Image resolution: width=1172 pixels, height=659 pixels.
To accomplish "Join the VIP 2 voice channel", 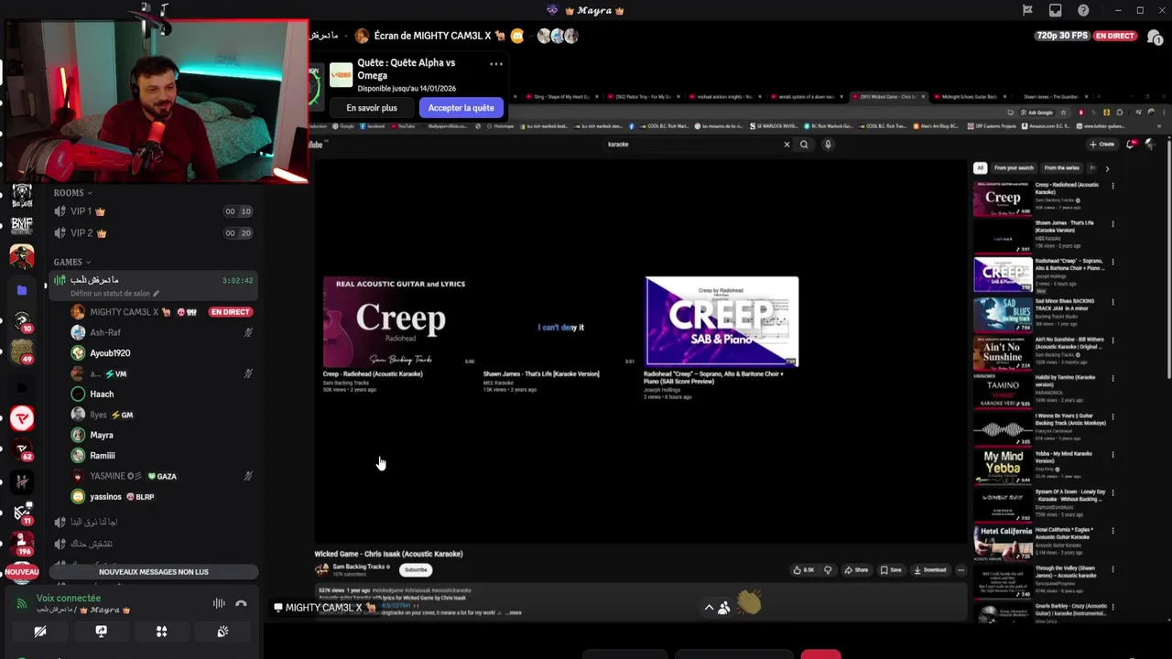I will tap(153, 233).
